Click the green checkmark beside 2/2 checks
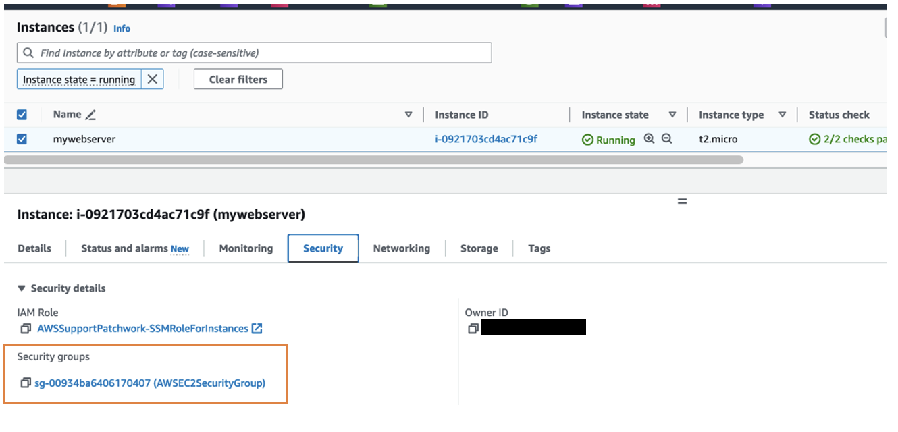 coord(814,139)
